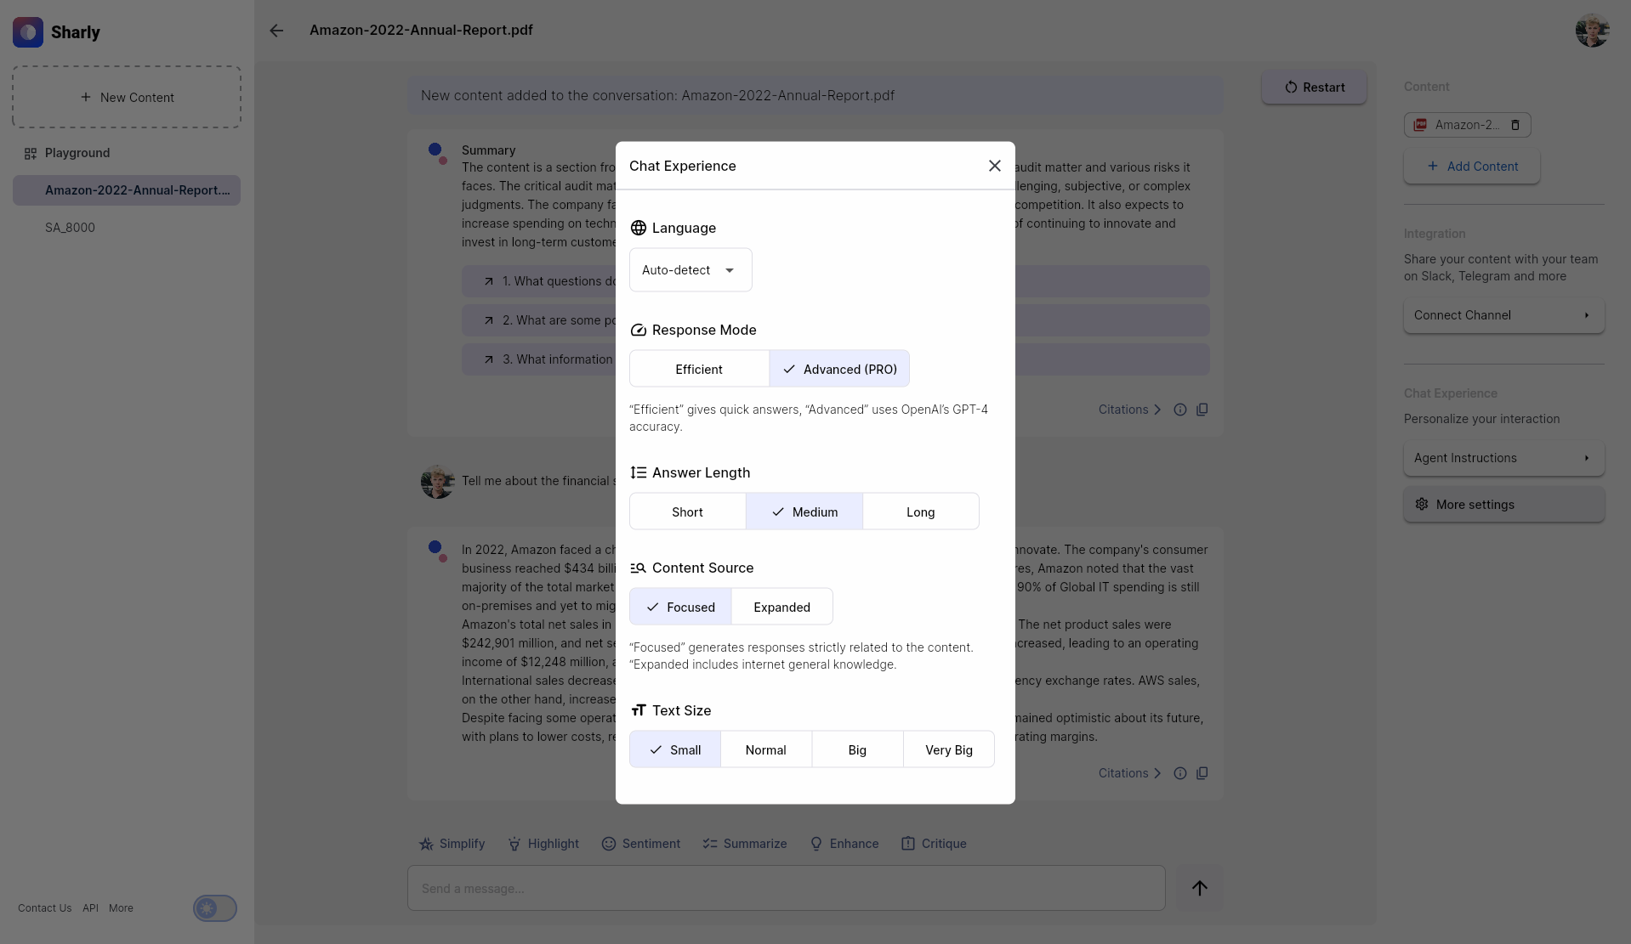Set Content Source to Expanded
Screen dimensions: 1631x944
pos(781,607)
